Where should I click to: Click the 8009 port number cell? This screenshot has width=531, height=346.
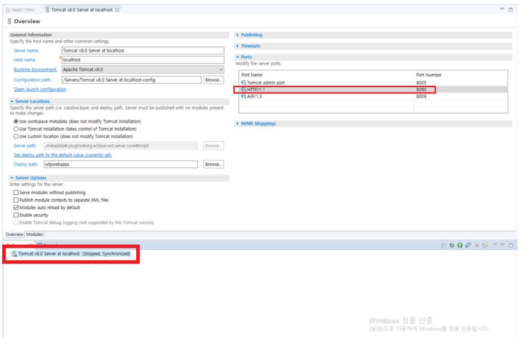421,96
